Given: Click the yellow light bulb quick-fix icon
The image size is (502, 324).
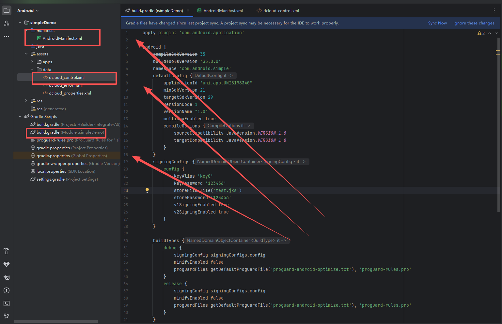Looking at the screenshot, I should [x=147, y=190].
